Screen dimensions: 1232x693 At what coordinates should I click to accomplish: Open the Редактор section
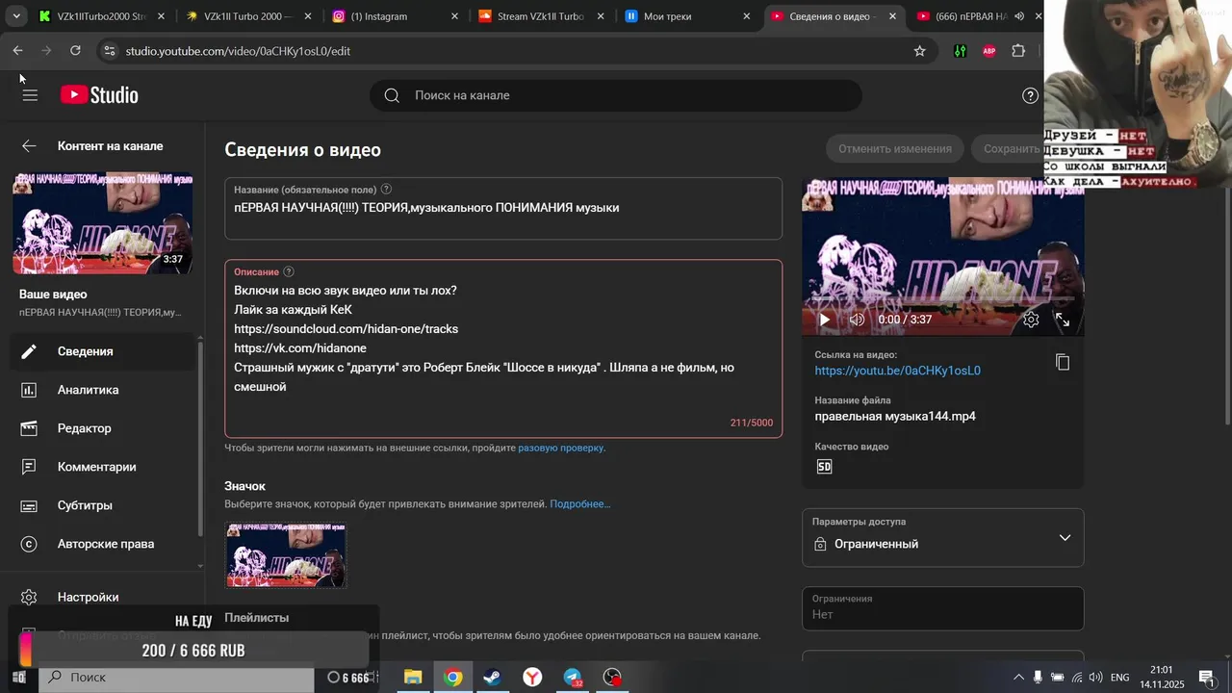103,428
